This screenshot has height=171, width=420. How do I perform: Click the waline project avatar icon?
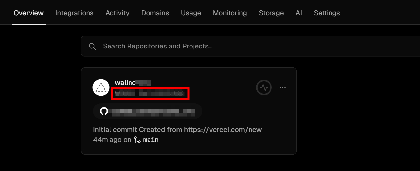[101, 88]
